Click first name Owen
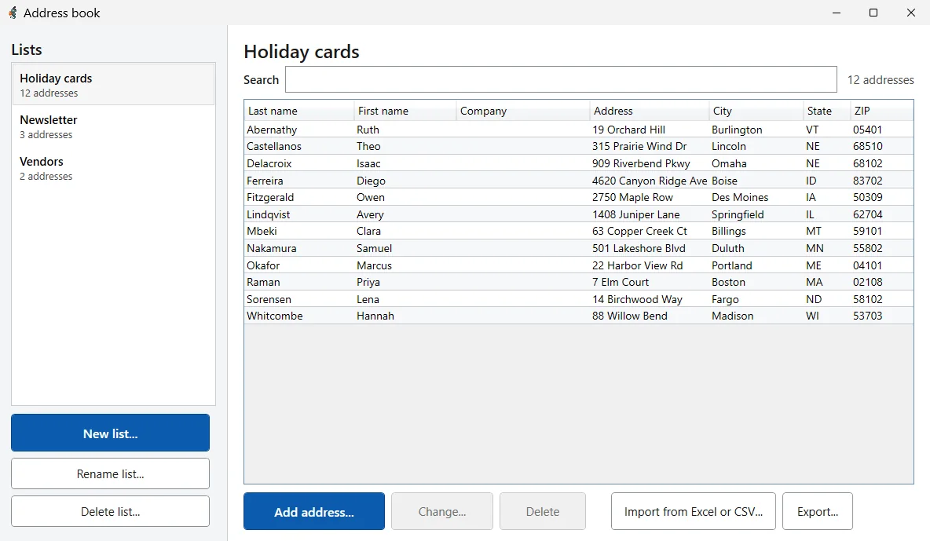 click(370, 197)
